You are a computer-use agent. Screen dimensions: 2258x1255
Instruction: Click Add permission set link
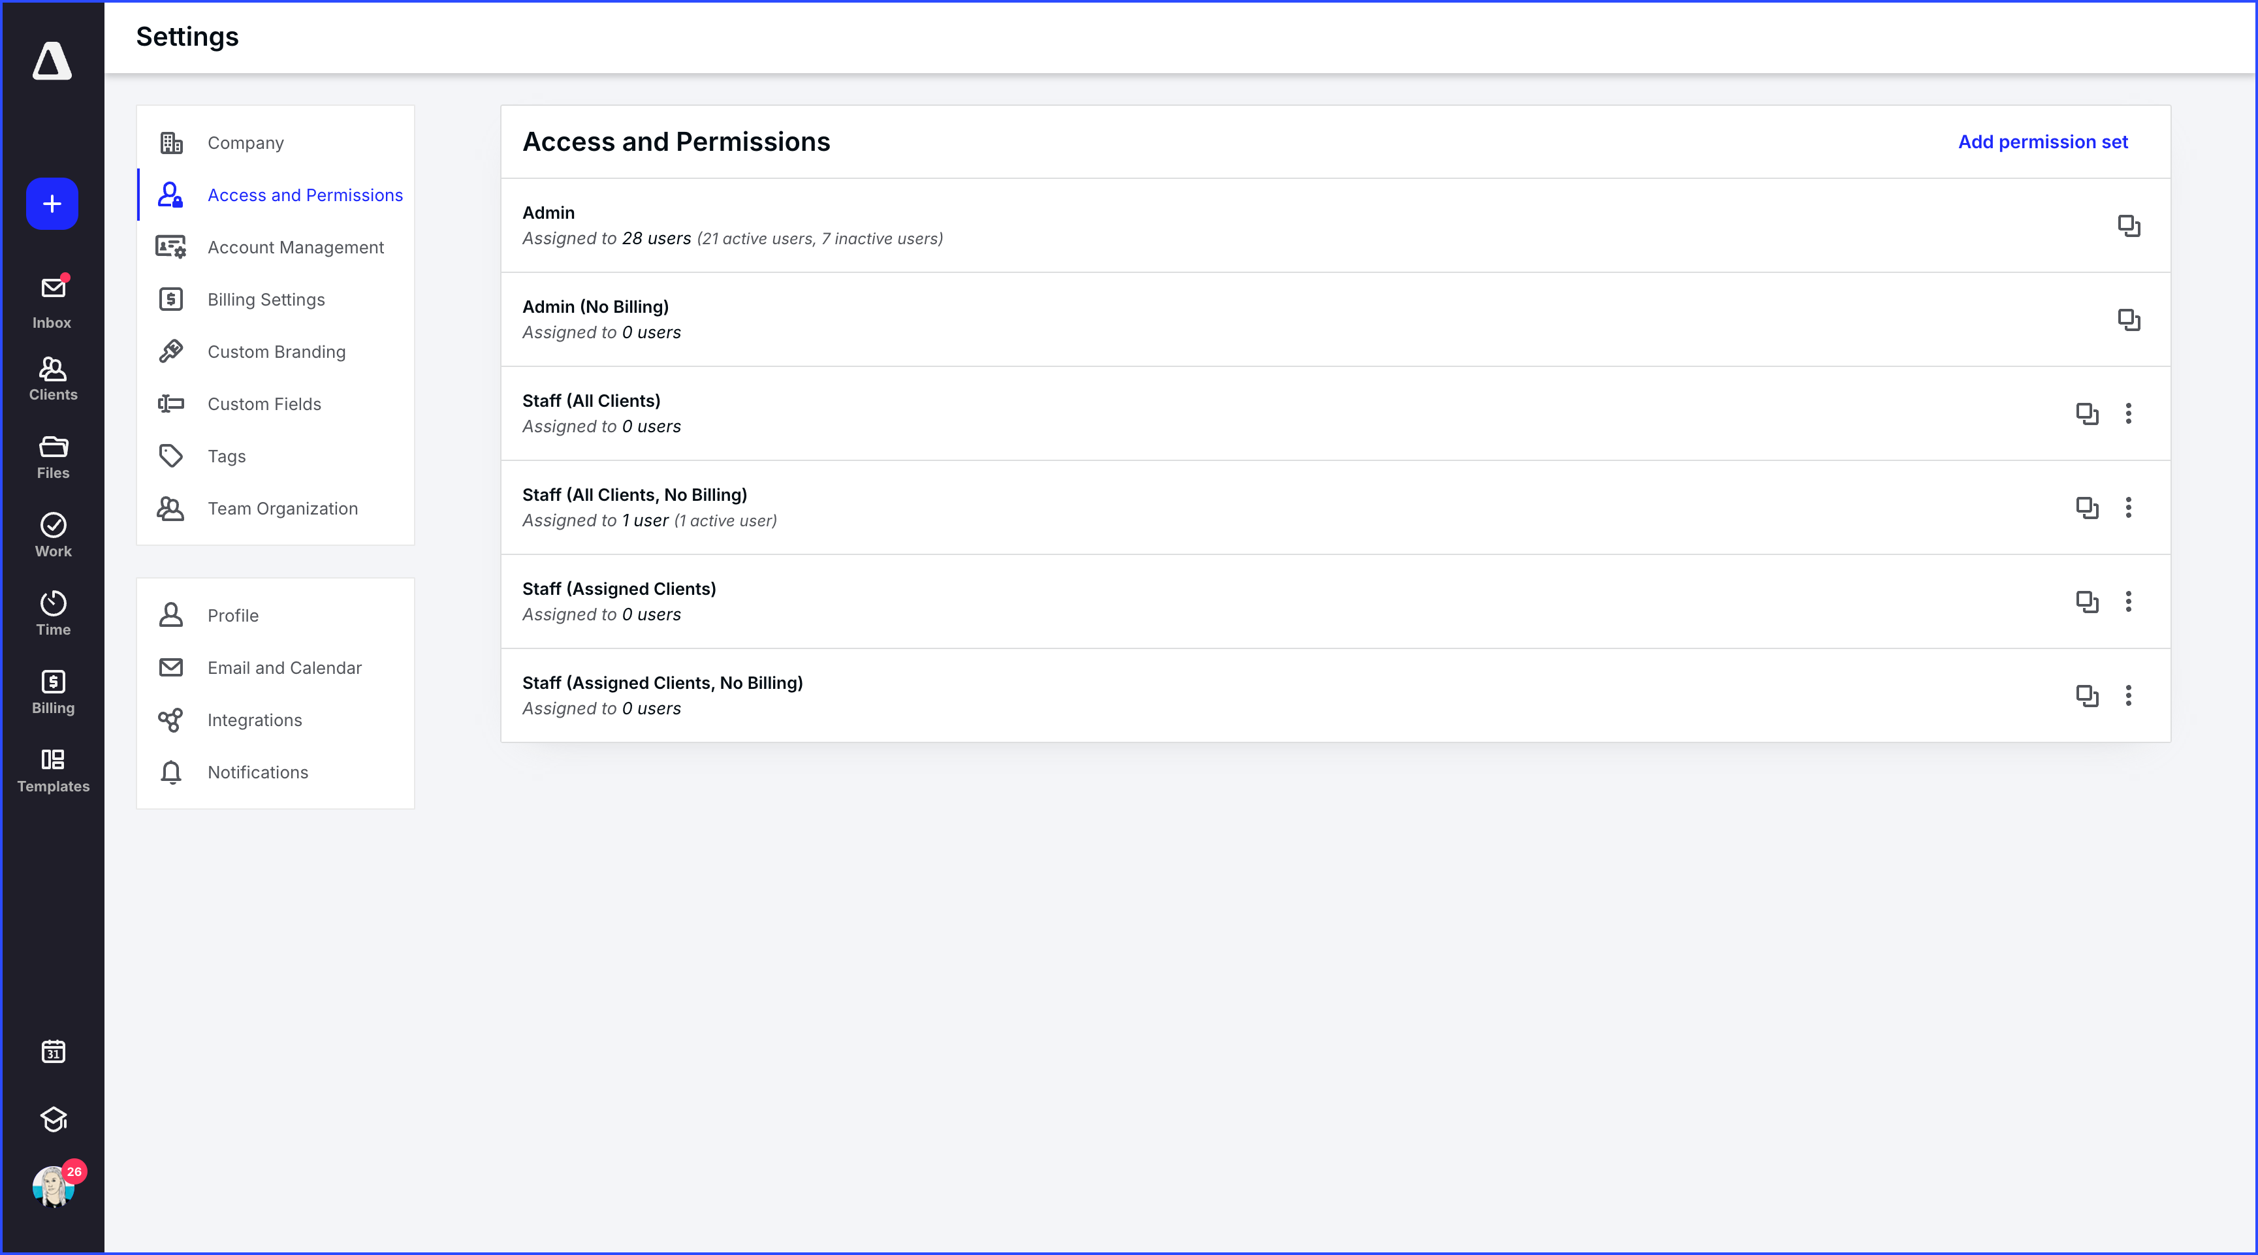pyautogui.click(x=2043, y=142)
